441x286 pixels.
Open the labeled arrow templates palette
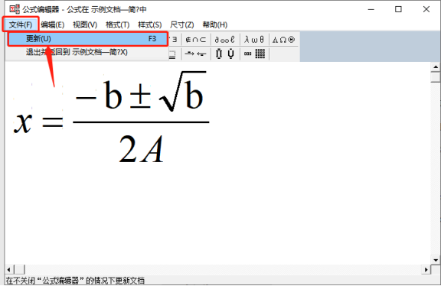[196, 54]
